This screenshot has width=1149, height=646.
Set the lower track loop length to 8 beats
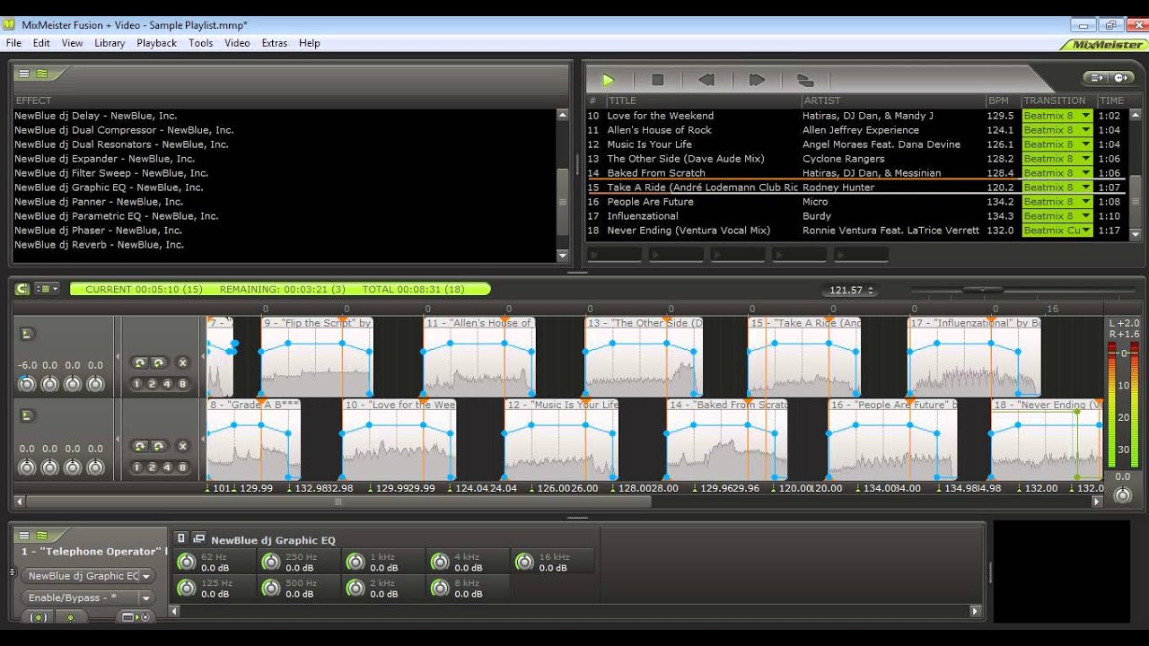183,467
